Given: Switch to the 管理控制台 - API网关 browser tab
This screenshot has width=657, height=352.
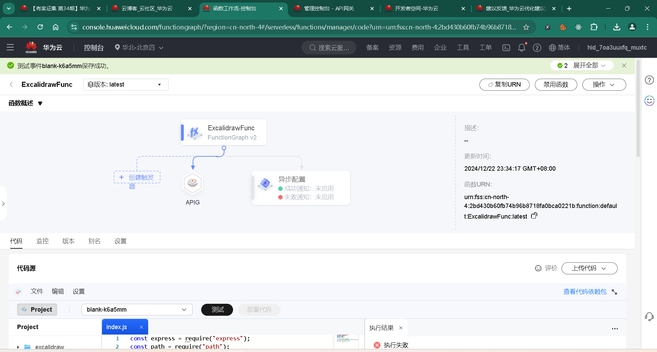Looking at the screenshot, I should tap(334, 9).
